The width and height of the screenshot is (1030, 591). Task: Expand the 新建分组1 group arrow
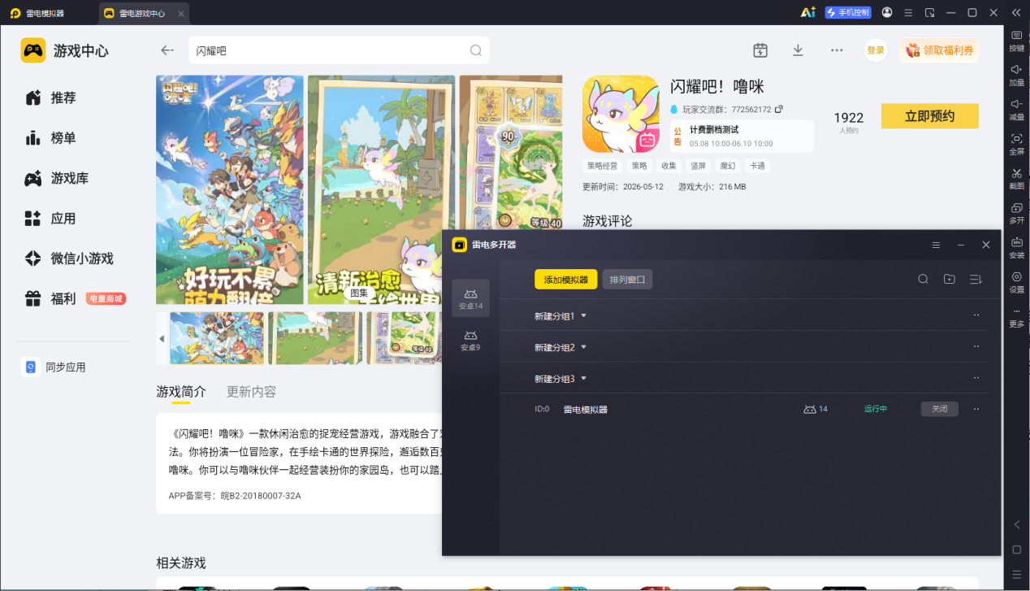[x=583, y=315]
